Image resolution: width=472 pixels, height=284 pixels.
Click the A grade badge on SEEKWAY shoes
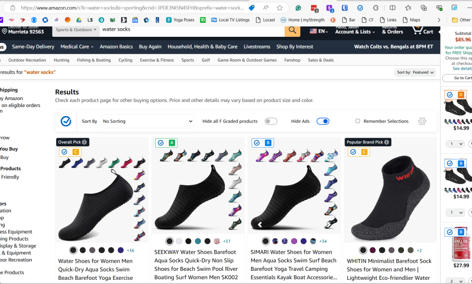click(x=172, y=143)
